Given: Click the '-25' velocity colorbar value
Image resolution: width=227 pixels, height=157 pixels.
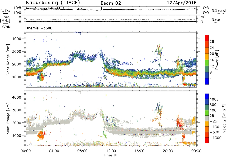Looking at the screenshot, I should click(x=213, y=121).
